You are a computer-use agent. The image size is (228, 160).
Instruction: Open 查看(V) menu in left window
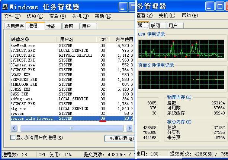pos(58,16)
